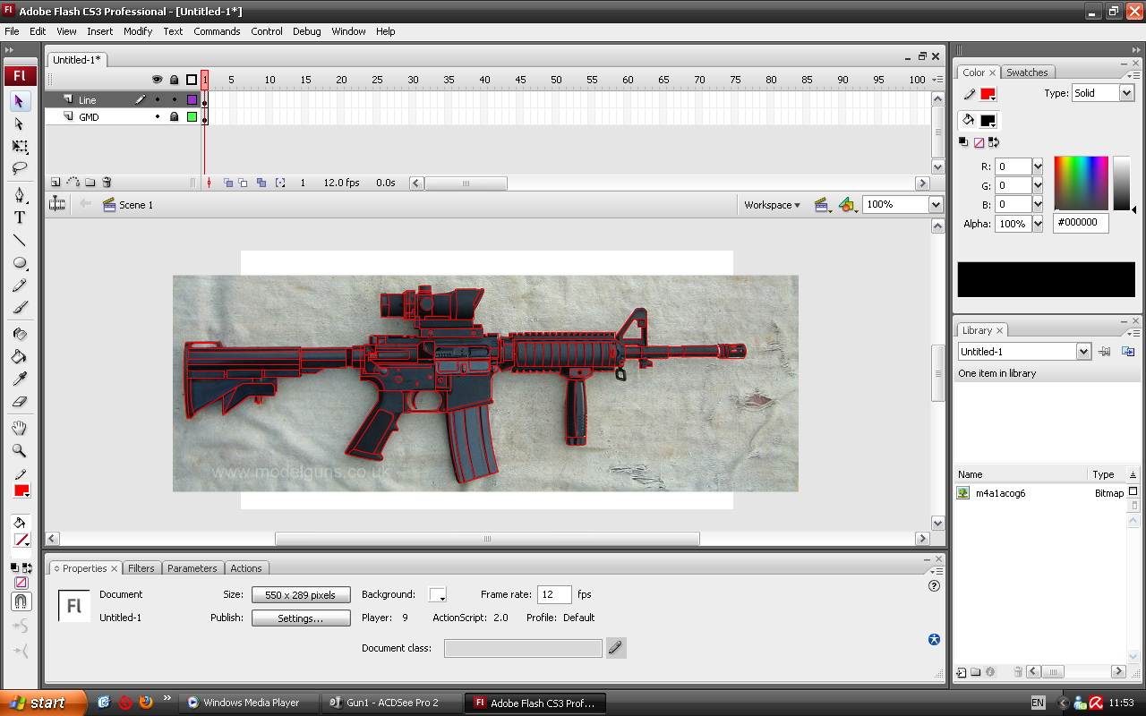This screenshot has width=1146, height=716.
Task: Select the Pen tool
Action: pyautogui.click(x=19, y=194)
